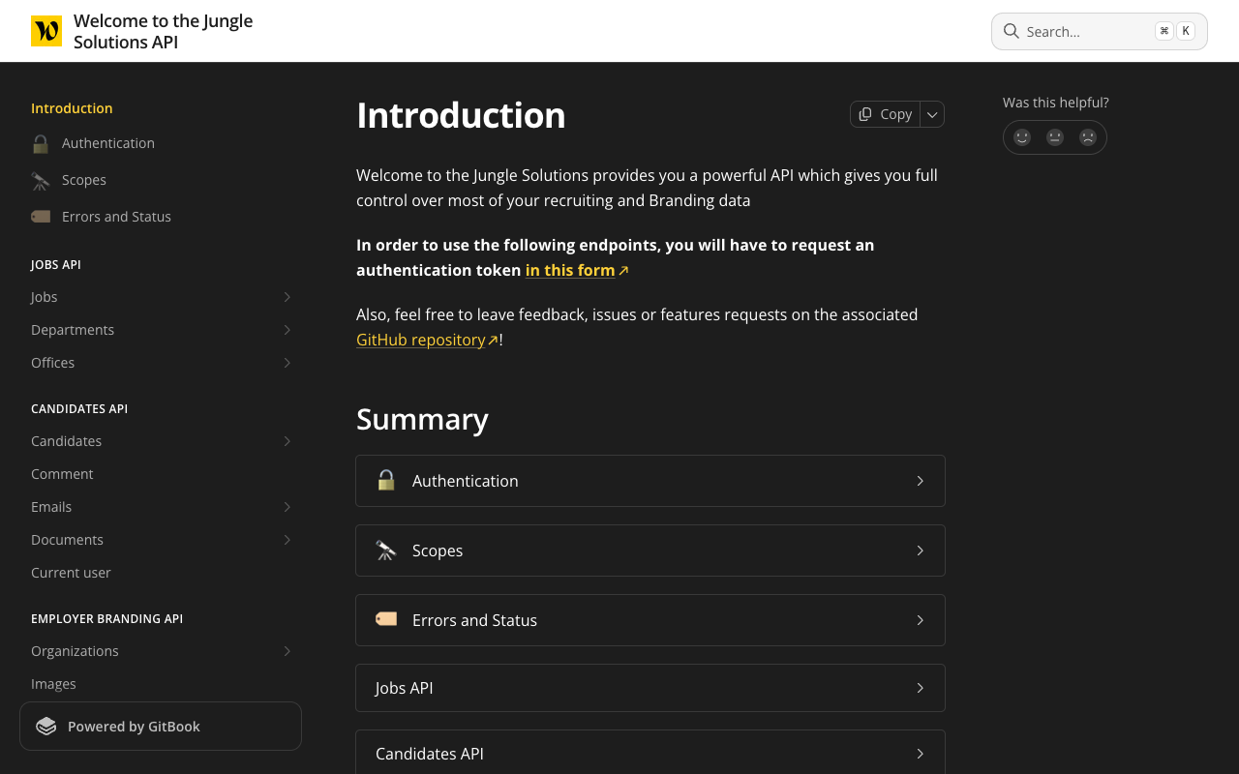The width and height of the screenshot is (1239, 774).
Task: Open the Candidates API summary card
Action: pos(650,752)
